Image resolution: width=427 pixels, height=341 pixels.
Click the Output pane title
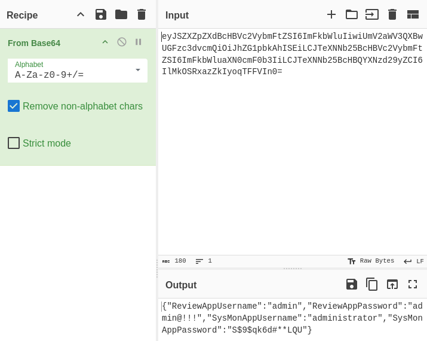tap(181, 285)
